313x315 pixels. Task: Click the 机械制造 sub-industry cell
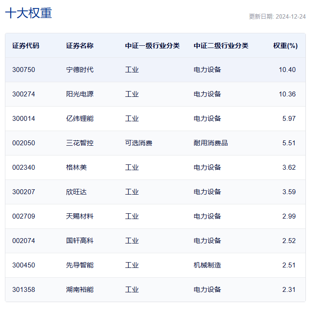[207, 265]
